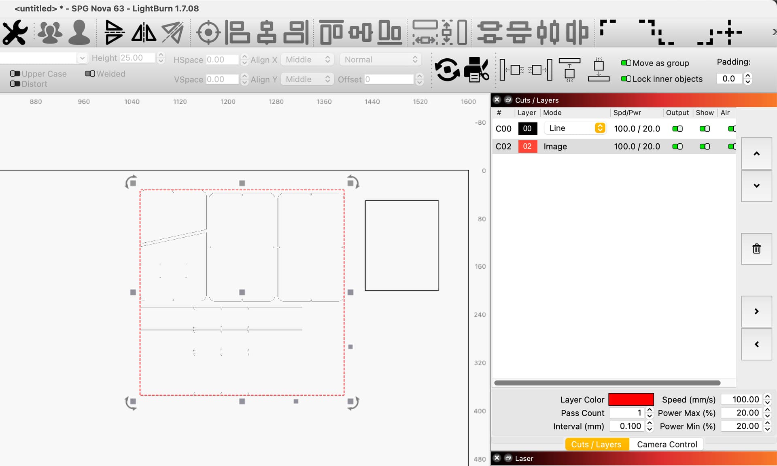The image size is (777, 466).
Task: Toggle Distort switch
Action: coord(15,84)
